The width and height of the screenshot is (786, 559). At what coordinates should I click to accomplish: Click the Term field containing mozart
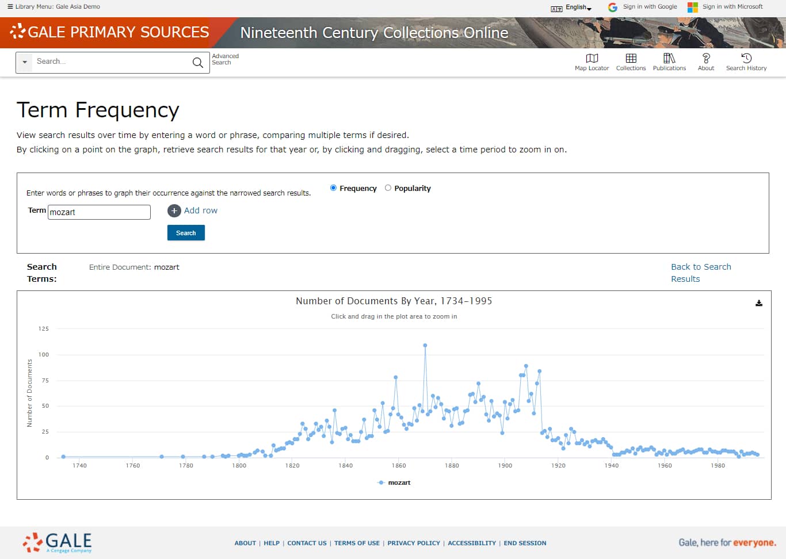pyautogui.click(x=99, y=212)
